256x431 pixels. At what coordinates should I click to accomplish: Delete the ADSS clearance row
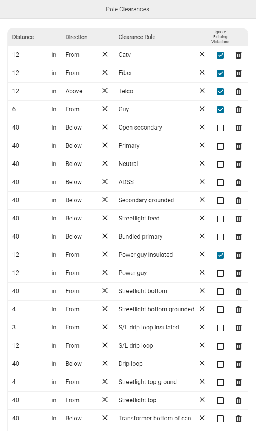tap(239, 182)
